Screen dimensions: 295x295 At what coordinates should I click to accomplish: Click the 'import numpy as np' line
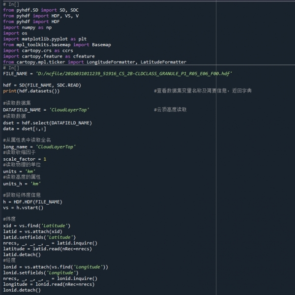point(27,28)
